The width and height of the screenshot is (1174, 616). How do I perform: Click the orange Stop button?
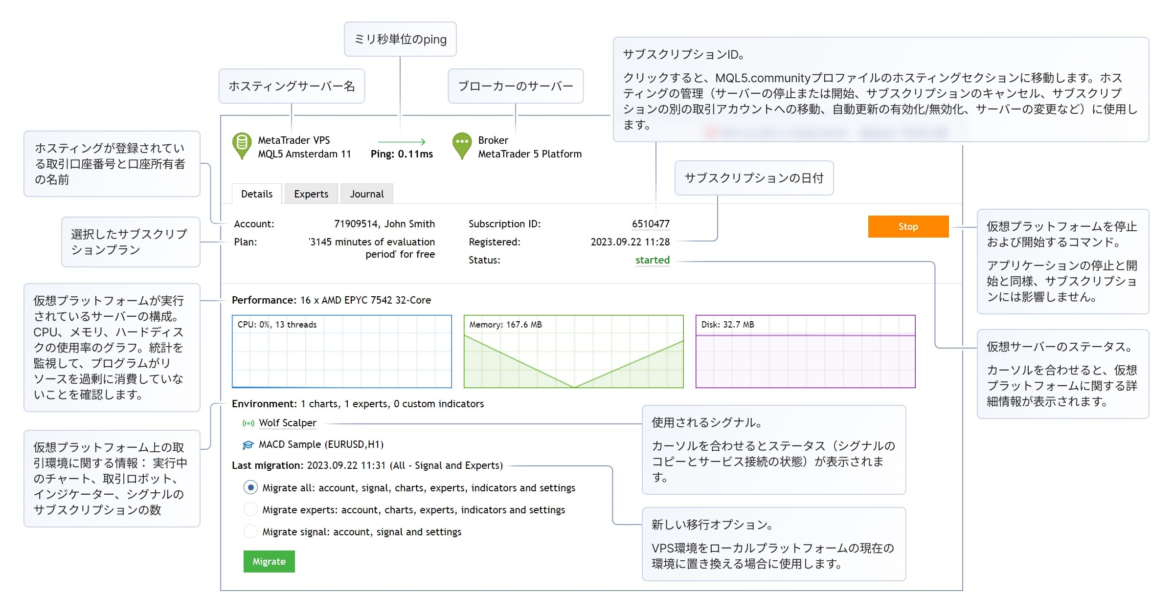coord(908,226)
